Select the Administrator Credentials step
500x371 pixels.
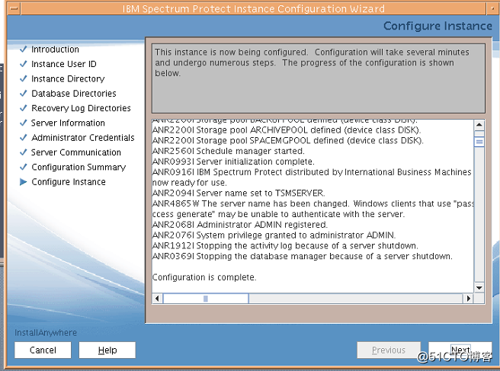83,138
